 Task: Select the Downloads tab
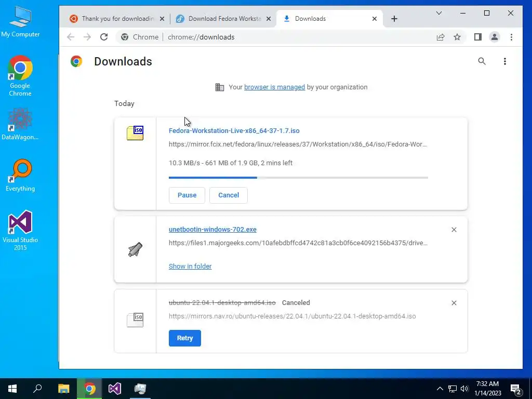click(x=329, y=19)
